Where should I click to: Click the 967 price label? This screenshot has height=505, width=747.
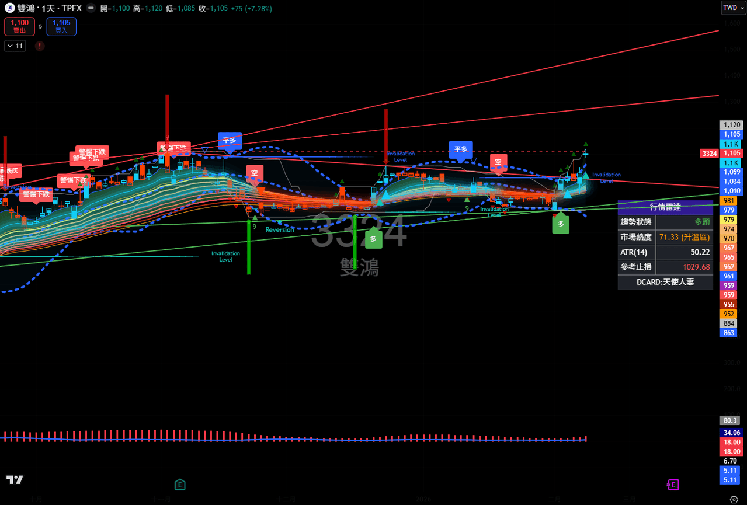(729, 248)
